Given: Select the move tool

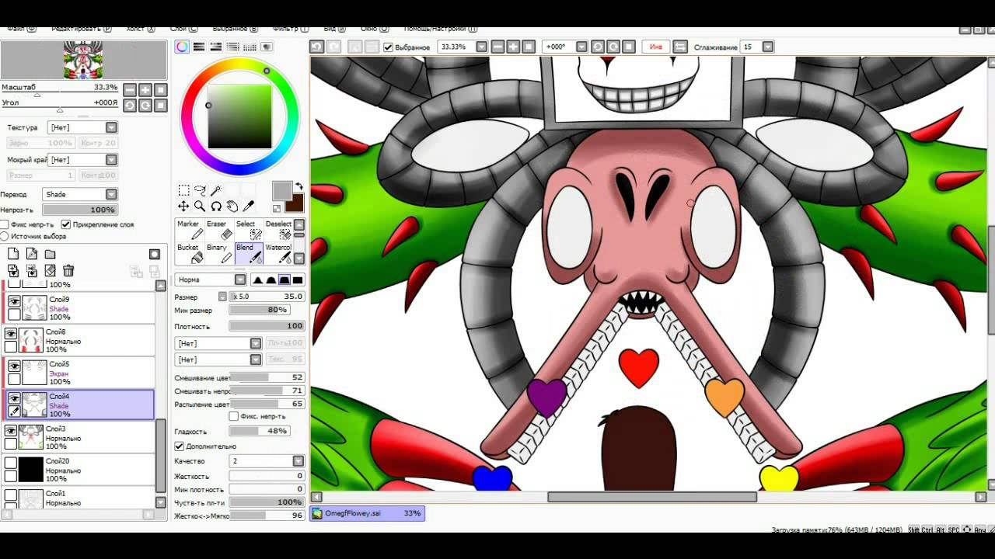Looking at the screenshot, I should tap(183, 207).
